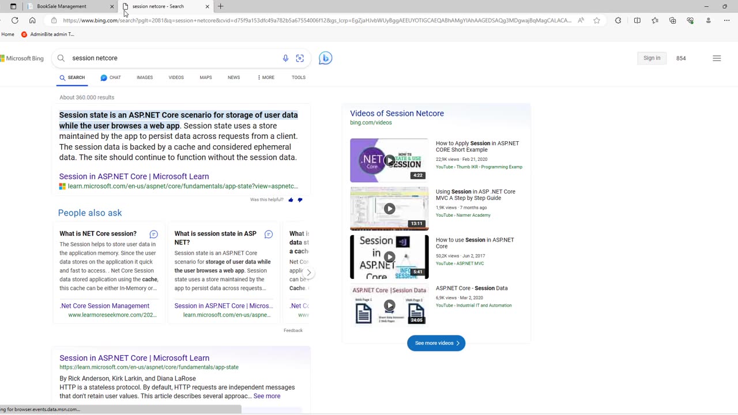This screenshot has width=738, height=415.
Task: Play 'How to Apply Session' video thumbnail
Action: (x=389, y=160)
